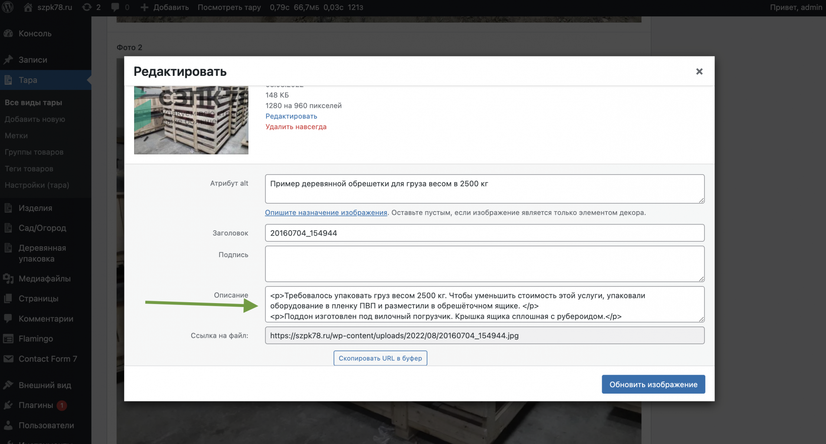Click the empty Подпись text area
Image resolution: width=826 pixels, height=444 pixels.
coord(485,264)
